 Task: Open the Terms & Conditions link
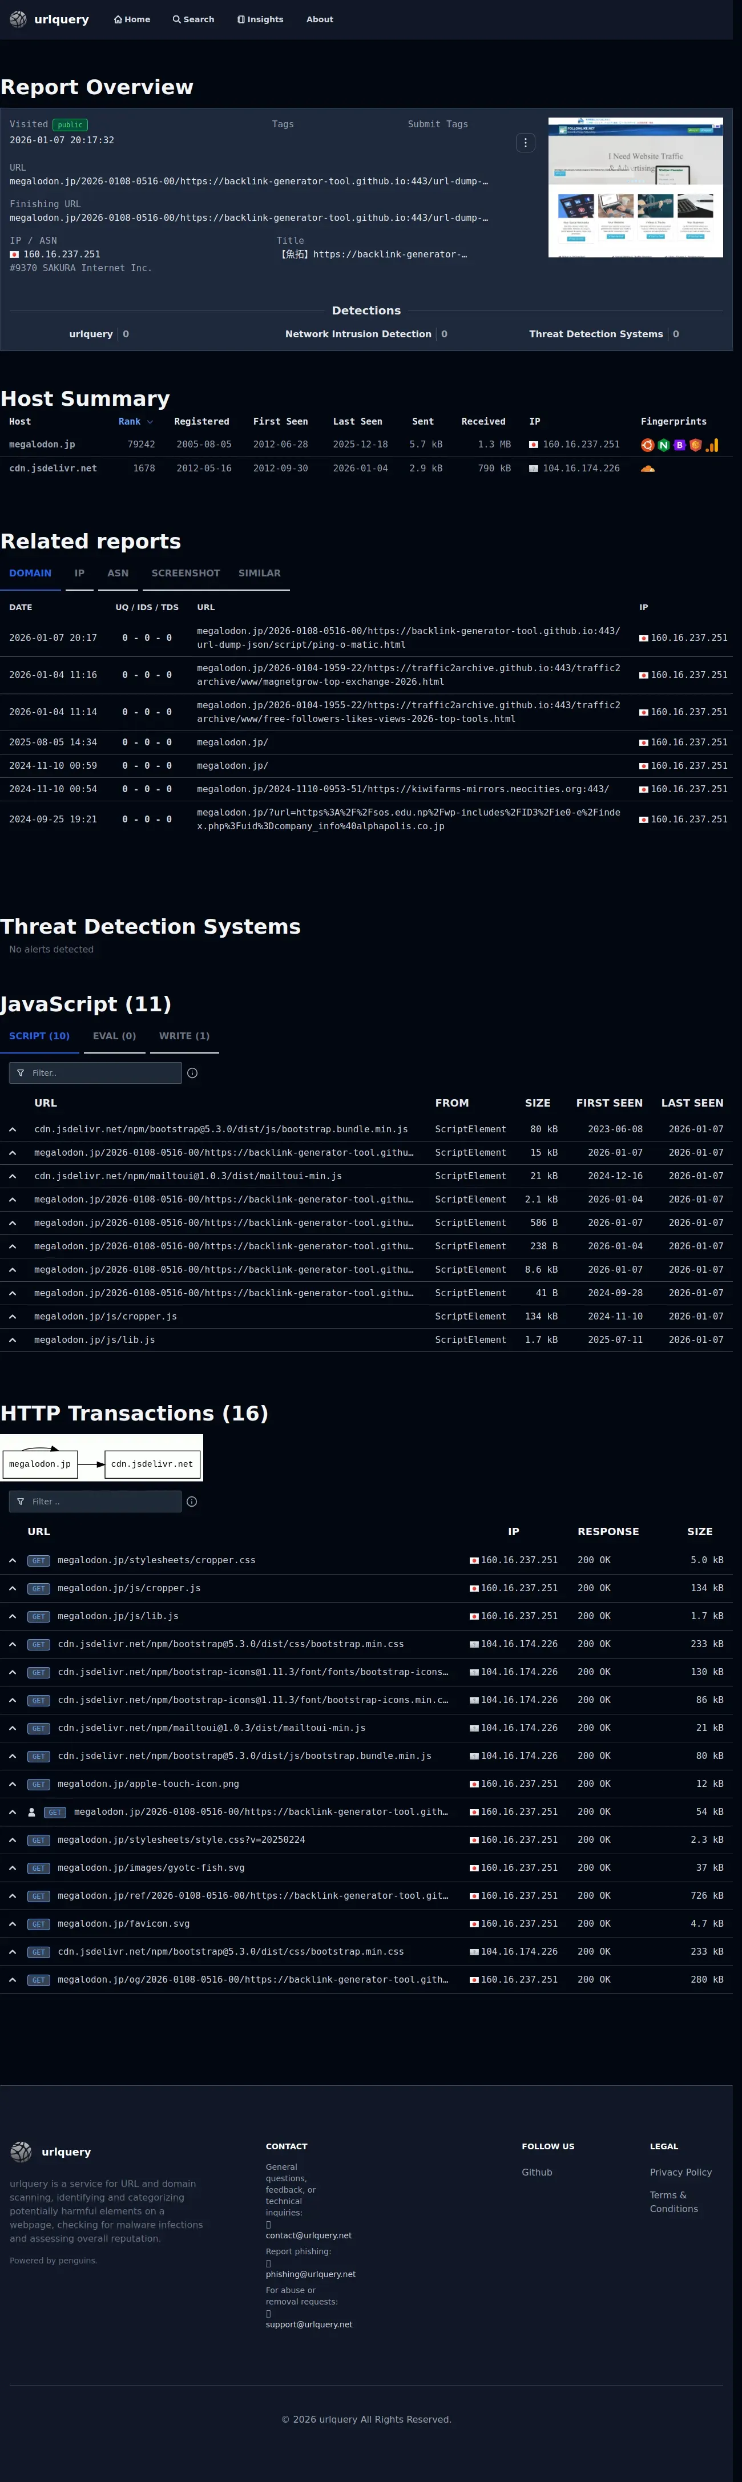coord(674,2202)
